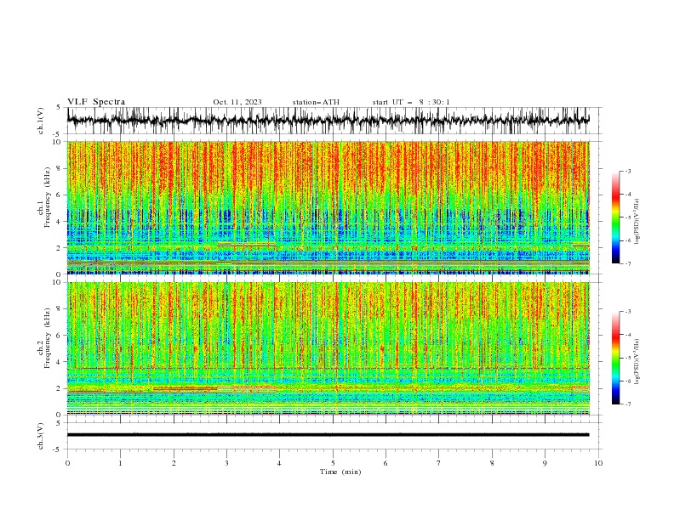Click time axis tick label "7"

click(x=439, y=463)
